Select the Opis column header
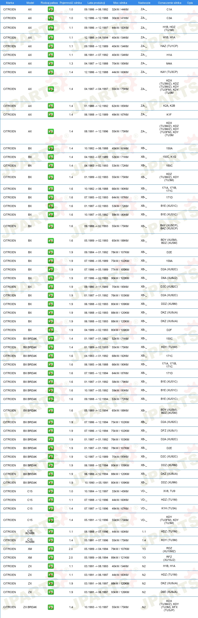This screenshot has height=618, width=198. pos(190,3)
